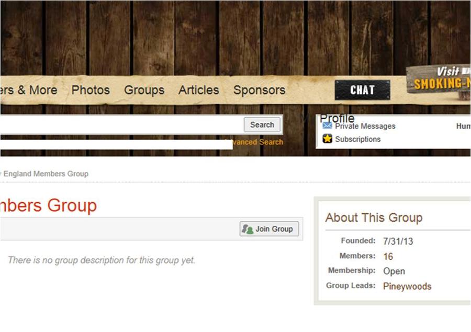Join the group using Join Group
The height and width of the screenshot is (332, 471).
[x=269, y=229]
